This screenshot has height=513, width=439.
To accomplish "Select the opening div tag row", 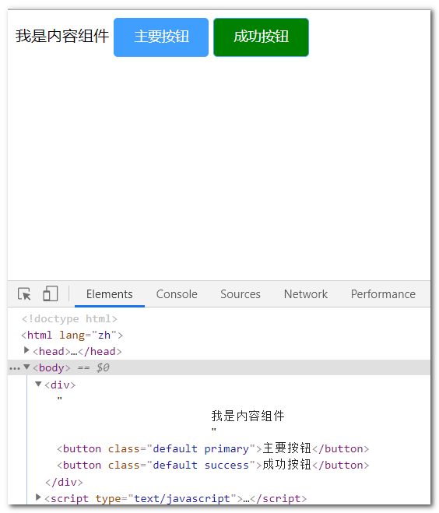I will tap(60, 385).
